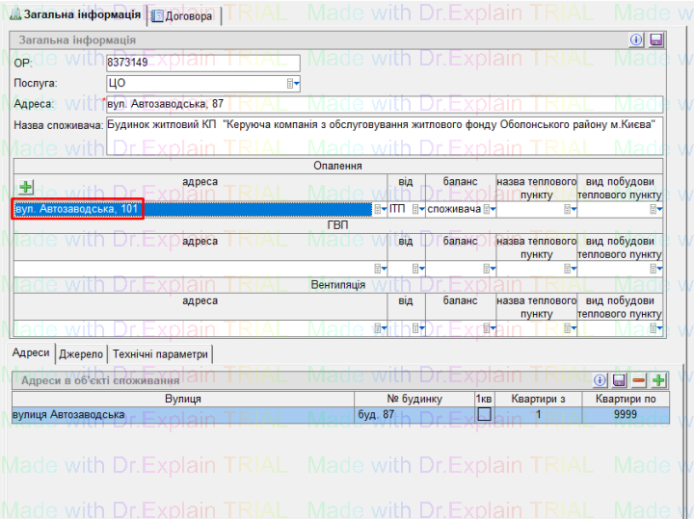Toggle the 1кв checkbox for вулиця Автозаводська
The height and width of the screenshot is (519, 694).
pos(485,415)
